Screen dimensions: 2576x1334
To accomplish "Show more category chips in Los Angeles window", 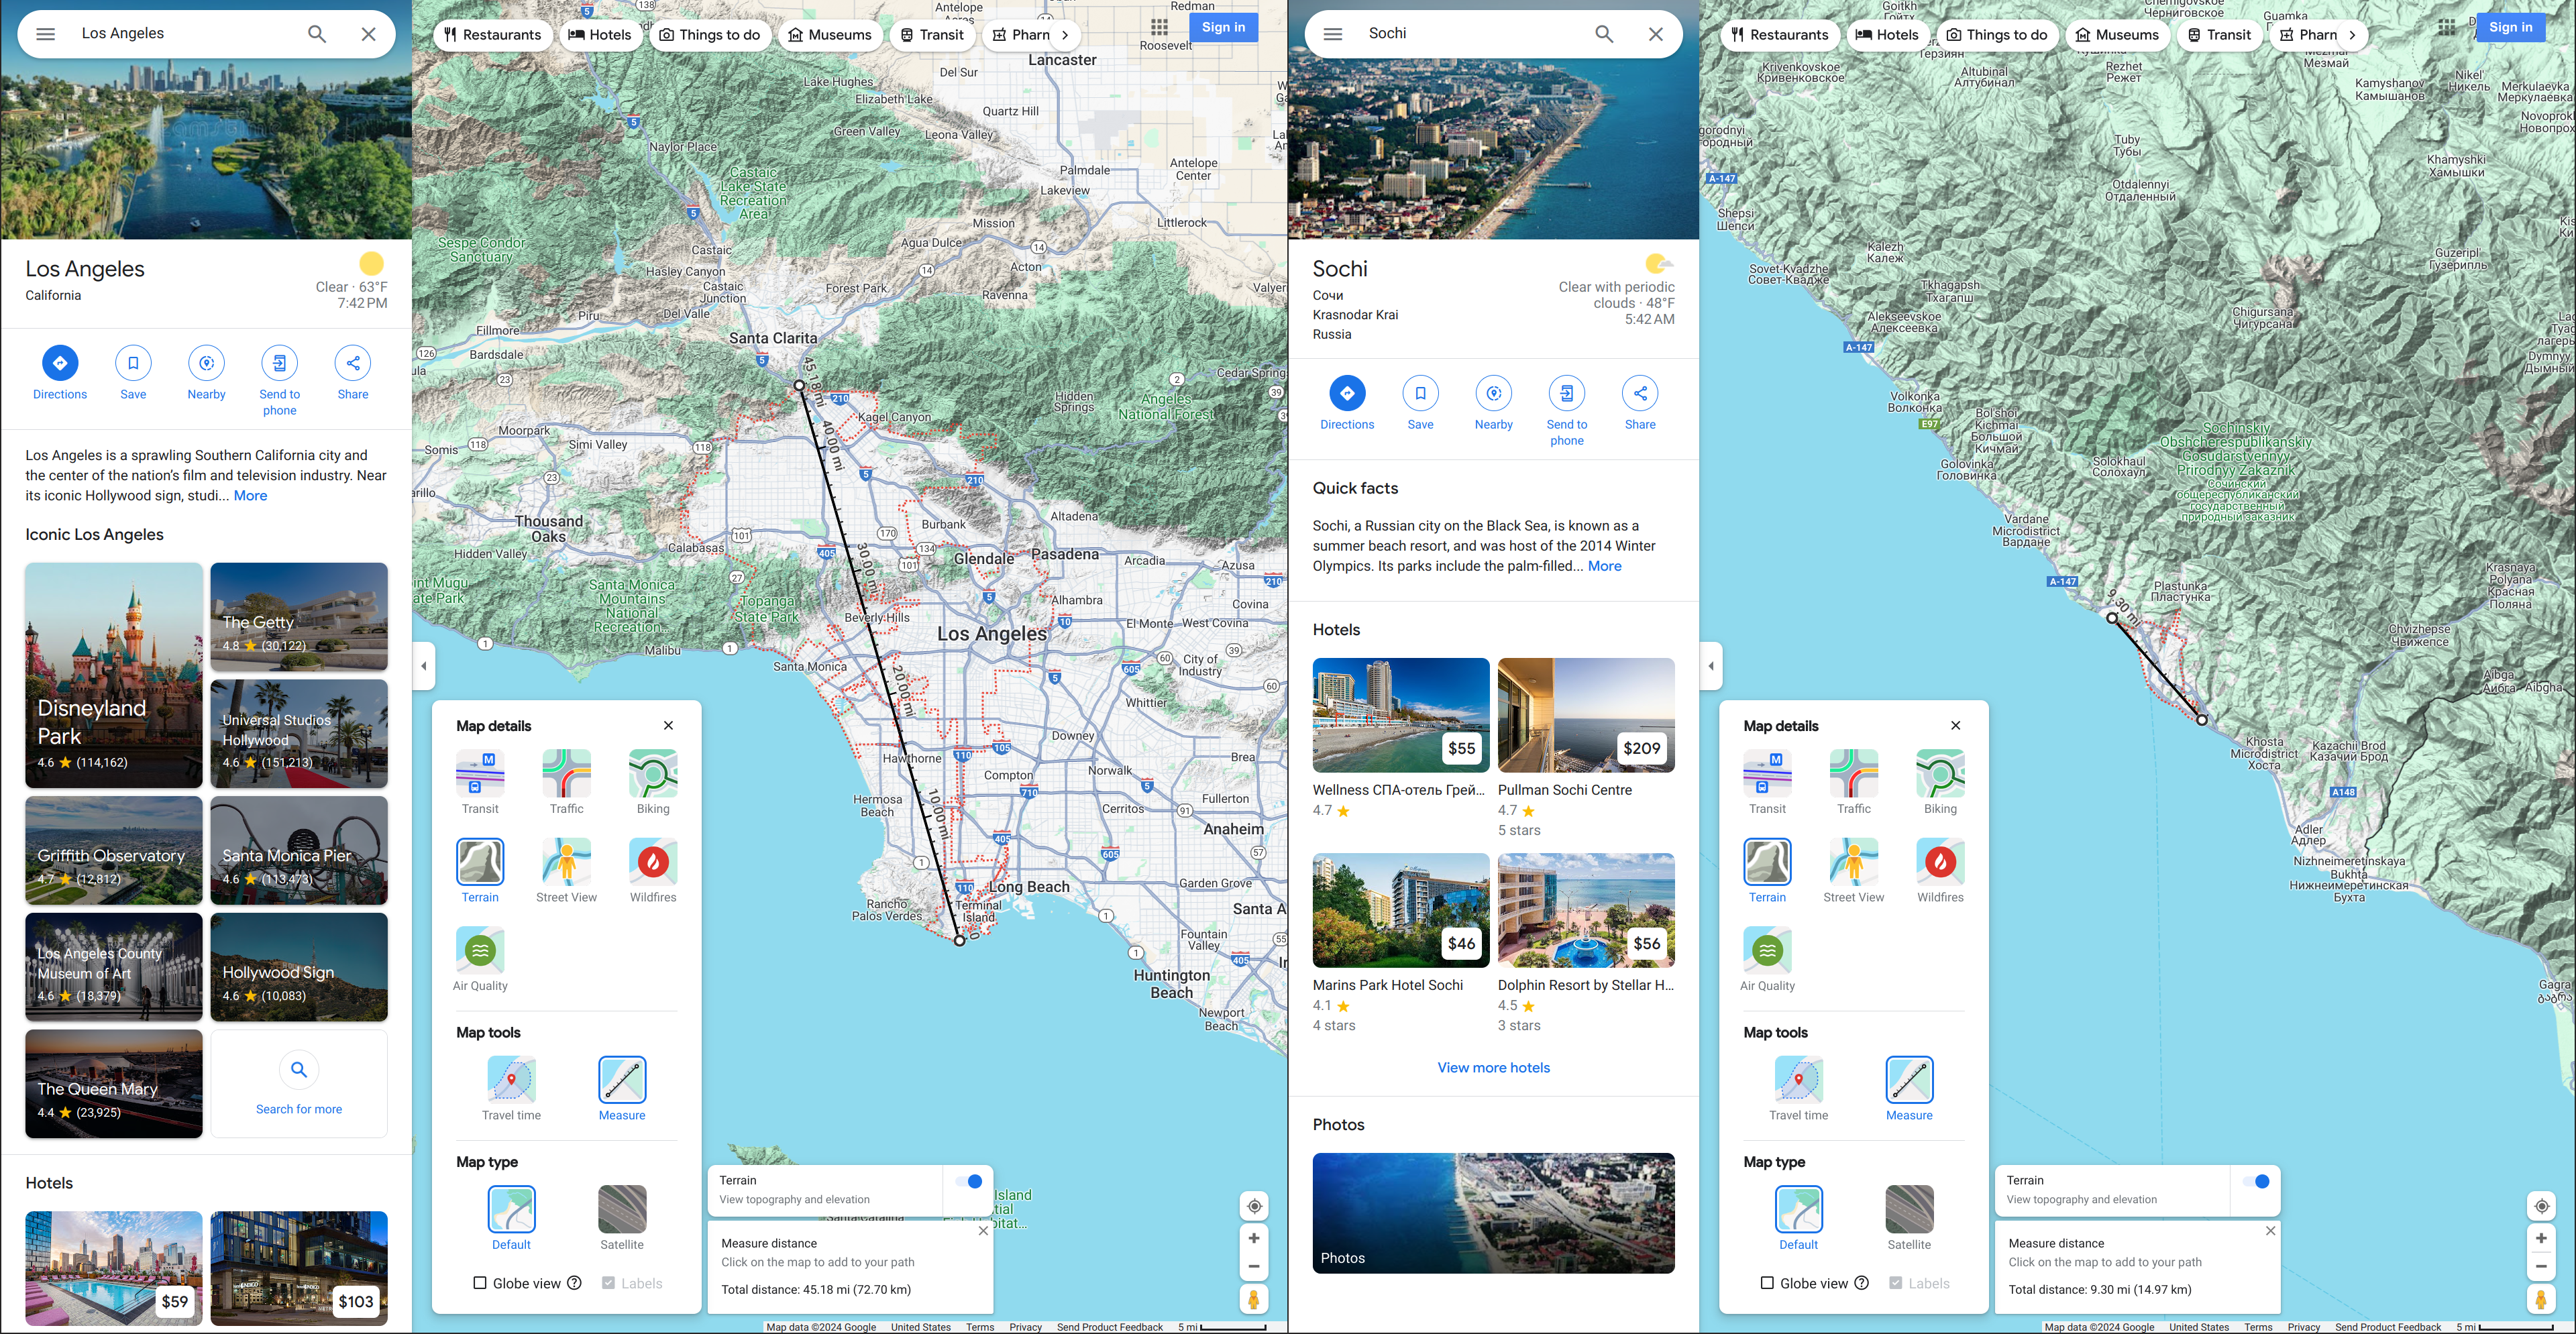I will [x=1065, y=35].
